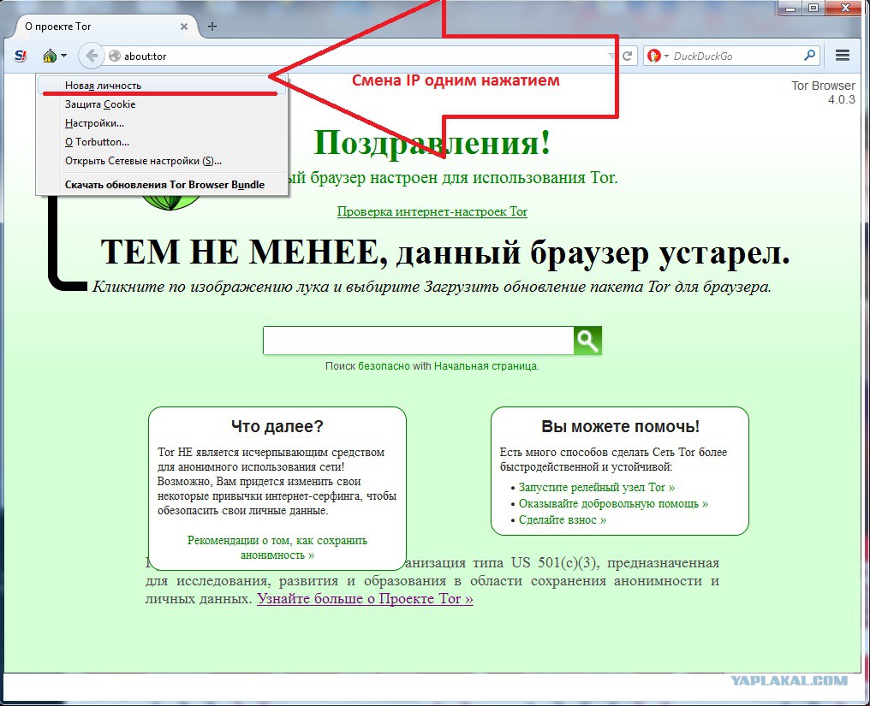Screen dimensions: 870x706
Task: Minimize the Tor Browser window
Action: coord(790,8)
